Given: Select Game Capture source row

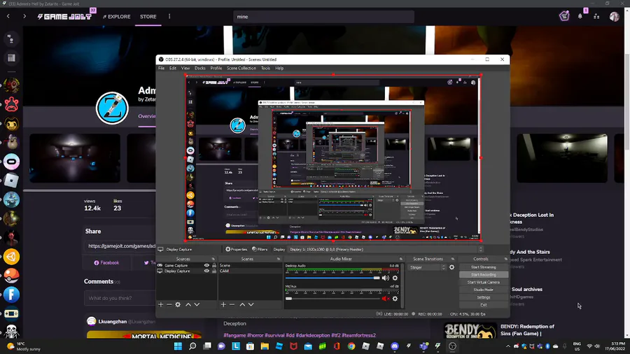Looking at the screenshot, I should coord(186,265).
